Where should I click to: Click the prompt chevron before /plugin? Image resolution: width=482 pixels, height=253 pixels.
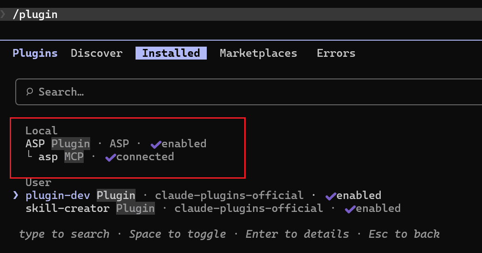pyautogui.click(x=4, y=14)
